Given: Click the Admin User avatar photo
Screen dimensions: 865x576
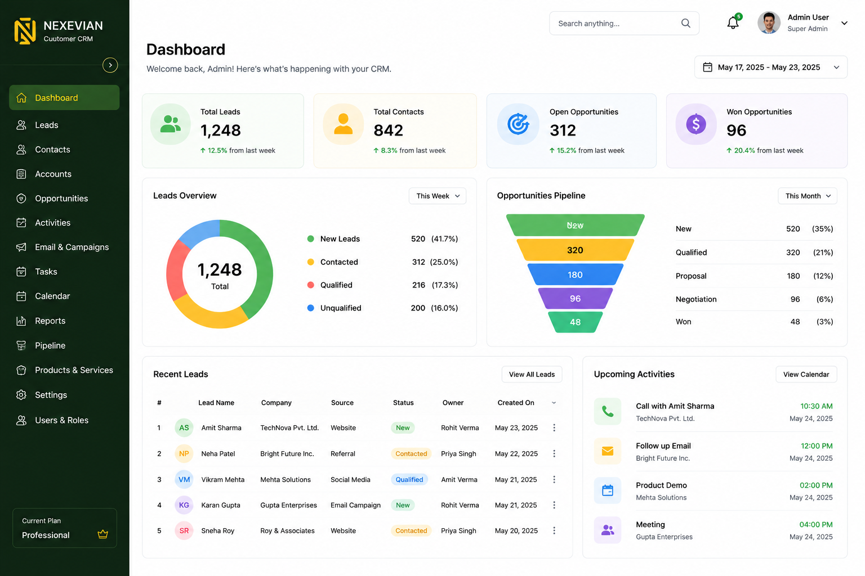Looking at the screenshot, I should tap(769, 23).
